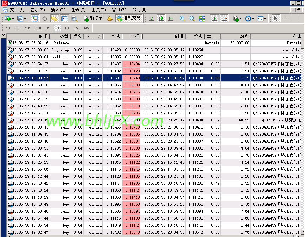Click the vertical scrollbar down arrow
This screenshot has width=305, height=237.
(x=303, y=232)
